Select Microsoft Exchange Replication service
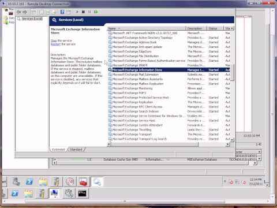 tap(169, 102)
